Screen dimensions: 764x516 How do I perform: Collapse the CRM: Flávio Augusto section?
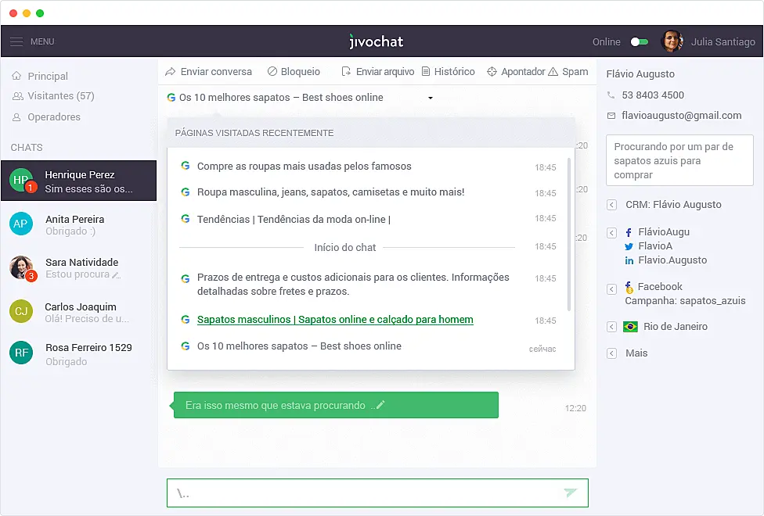click(611, 204)
